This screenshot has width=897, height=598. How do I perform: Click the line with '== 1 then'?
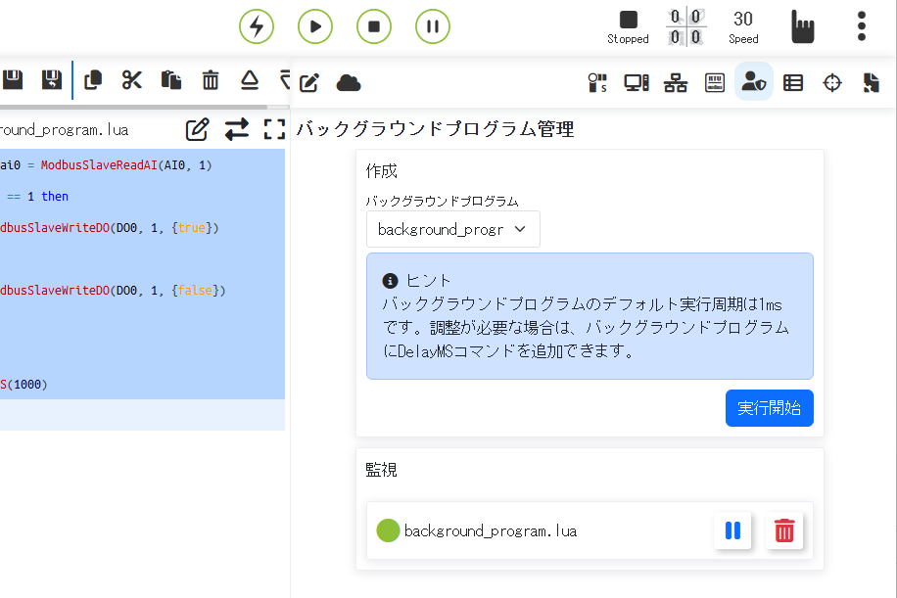[142, 197]
